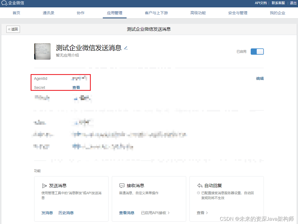Click 发消息 link
This screenshot has width=298, height=224.
pos(47,213)
